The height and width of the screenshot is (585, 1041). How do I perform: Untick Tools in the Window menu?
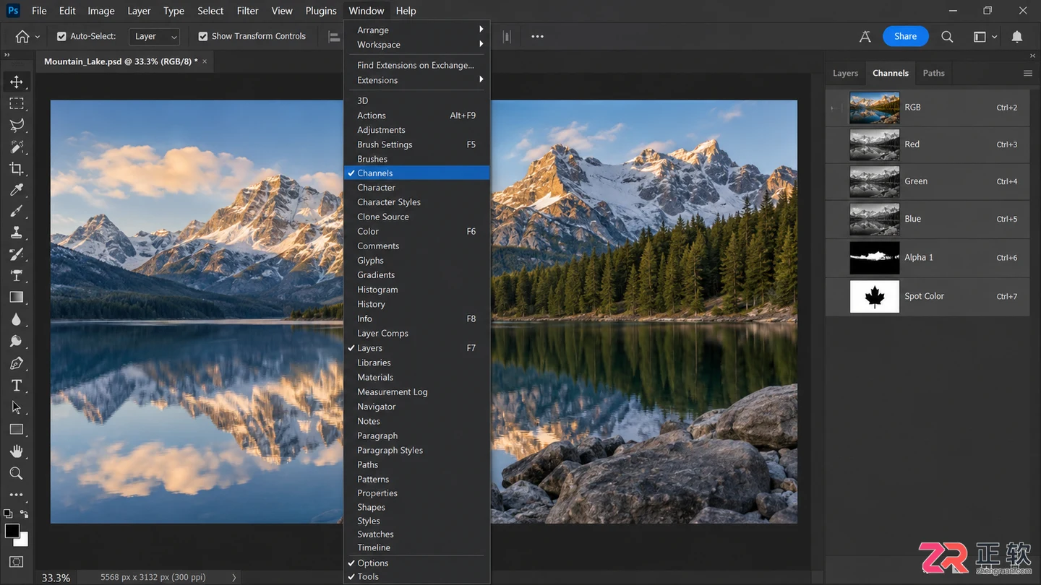417,576
